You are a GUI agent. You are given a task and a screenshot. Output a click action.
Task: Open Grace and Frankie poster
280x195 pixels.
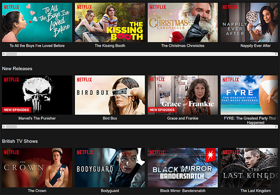[183, 95]
